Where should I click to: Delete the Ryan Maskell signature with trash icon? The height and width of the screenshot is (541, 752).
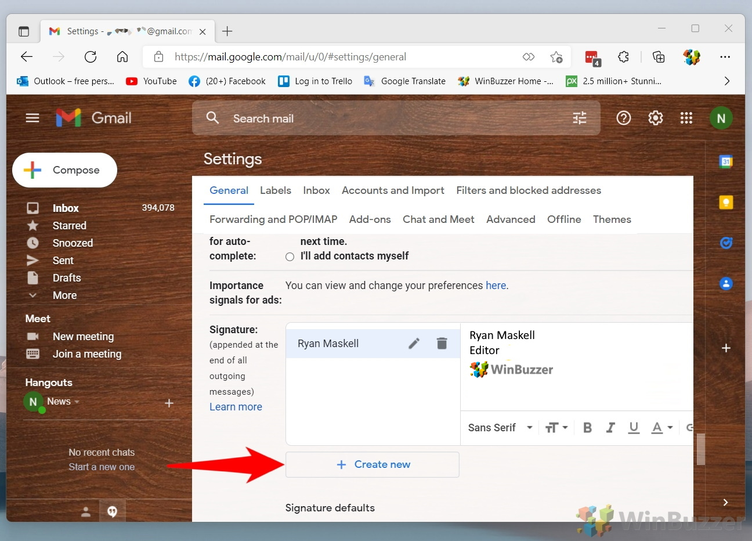[x=442, y=343]
